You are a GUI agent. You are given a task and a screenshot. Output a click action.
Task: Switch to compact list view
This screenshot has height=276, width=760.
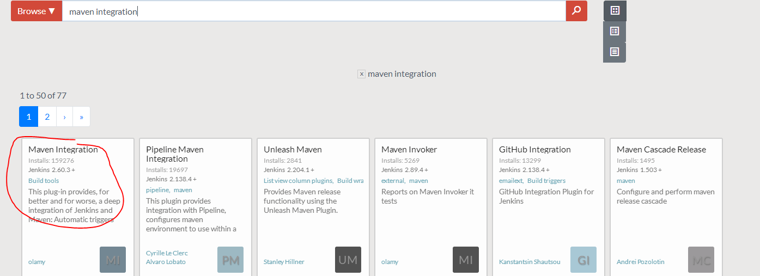pos(615,31)
